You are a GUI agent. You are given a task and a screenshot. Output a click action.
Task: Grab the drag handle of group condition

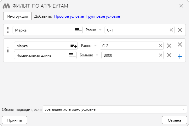coord(9,50)
